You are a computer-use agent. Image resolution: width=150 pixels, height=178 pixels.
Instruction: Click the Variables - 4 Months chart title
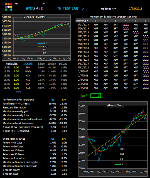[35, 17]
